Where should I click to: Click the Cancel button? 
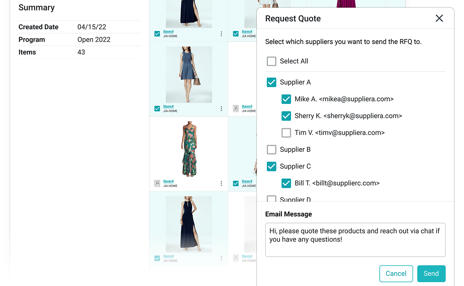tap(396, 273)
